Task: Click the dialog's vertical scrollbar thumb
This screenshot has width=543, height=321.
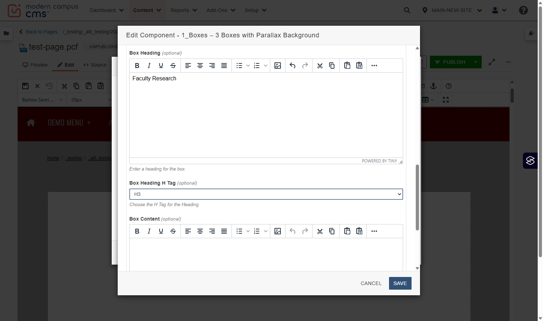Action: 417,197
